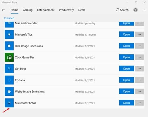Click the Microsoft Tips lightbulb icon
This screenshot has width=148, height=117.
tap(9, 34)
